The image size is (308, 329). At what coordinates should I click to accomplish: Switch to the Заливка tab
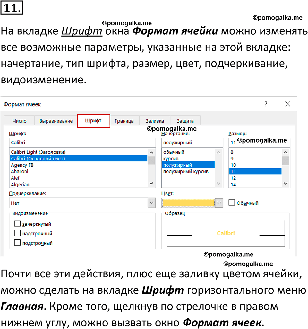point(155,121)
